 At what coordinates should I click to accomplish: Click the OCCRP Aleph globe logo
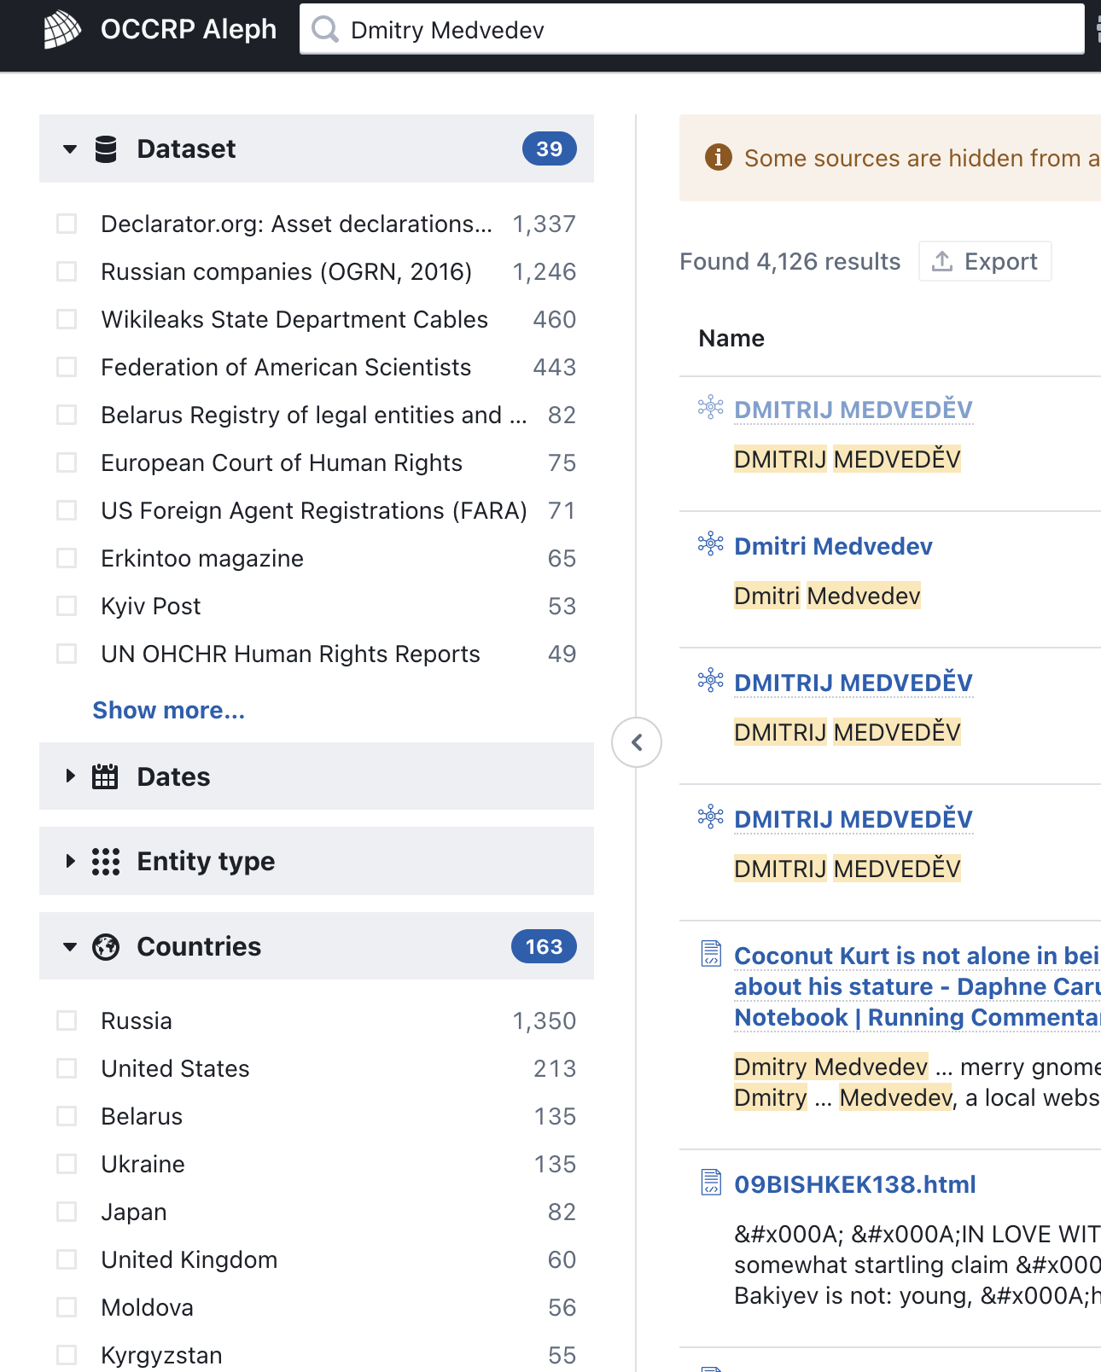click(62, 30)
